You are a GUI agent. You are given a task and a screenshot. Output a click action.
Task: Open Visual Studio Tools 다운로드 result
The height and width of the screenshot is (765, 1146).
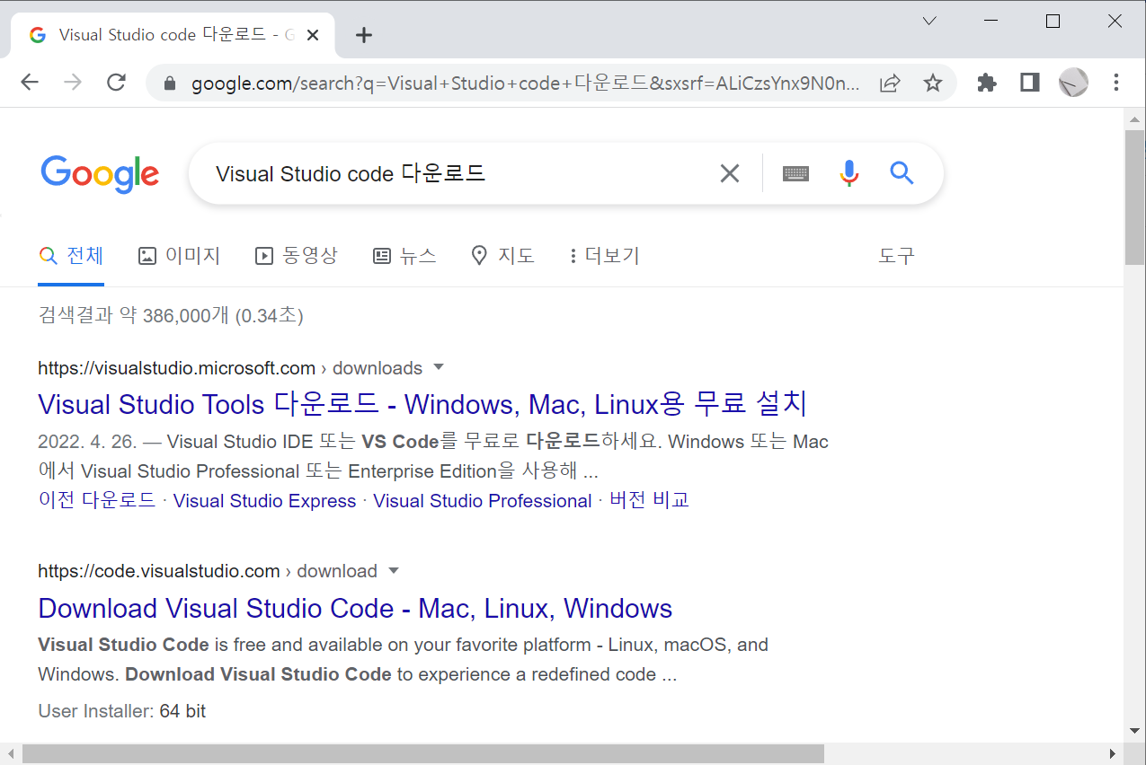click(422, 404)
